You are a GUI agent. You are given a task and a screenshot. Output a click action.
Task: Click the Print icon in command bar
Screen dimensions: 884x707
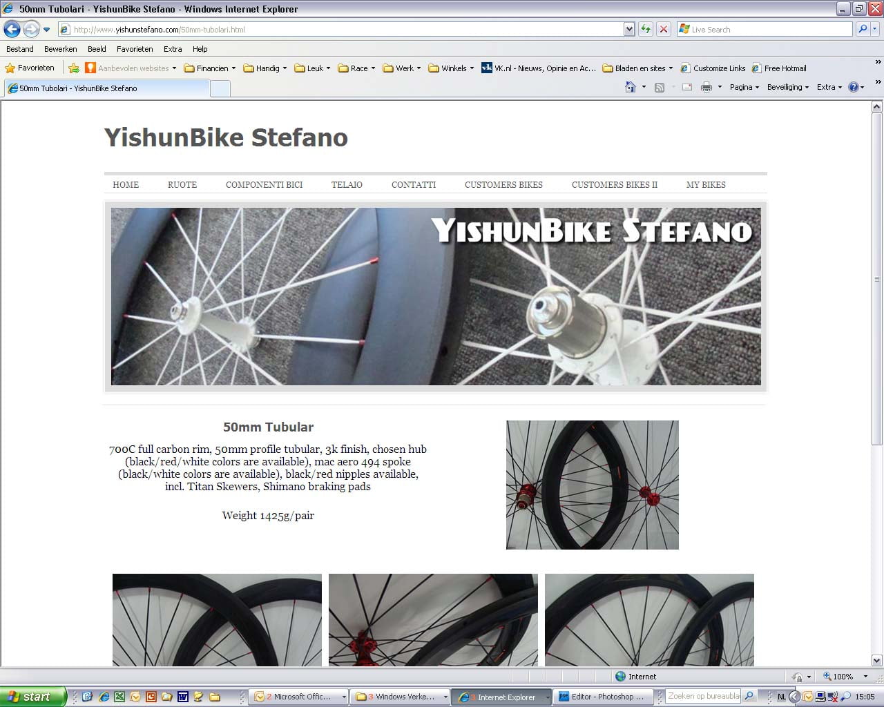click(x=706, y=87)
